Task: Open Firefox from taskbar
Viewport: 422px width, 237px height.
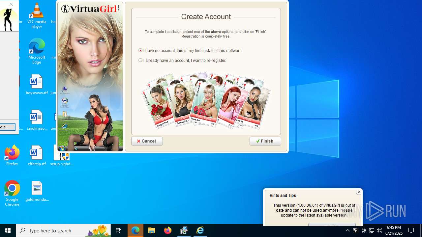Action: pyautogui.click(x=168, y=230)
